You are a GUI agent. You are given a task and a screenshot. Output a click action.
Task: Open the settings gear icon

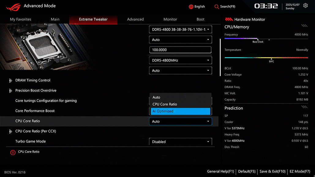(306, 6)
